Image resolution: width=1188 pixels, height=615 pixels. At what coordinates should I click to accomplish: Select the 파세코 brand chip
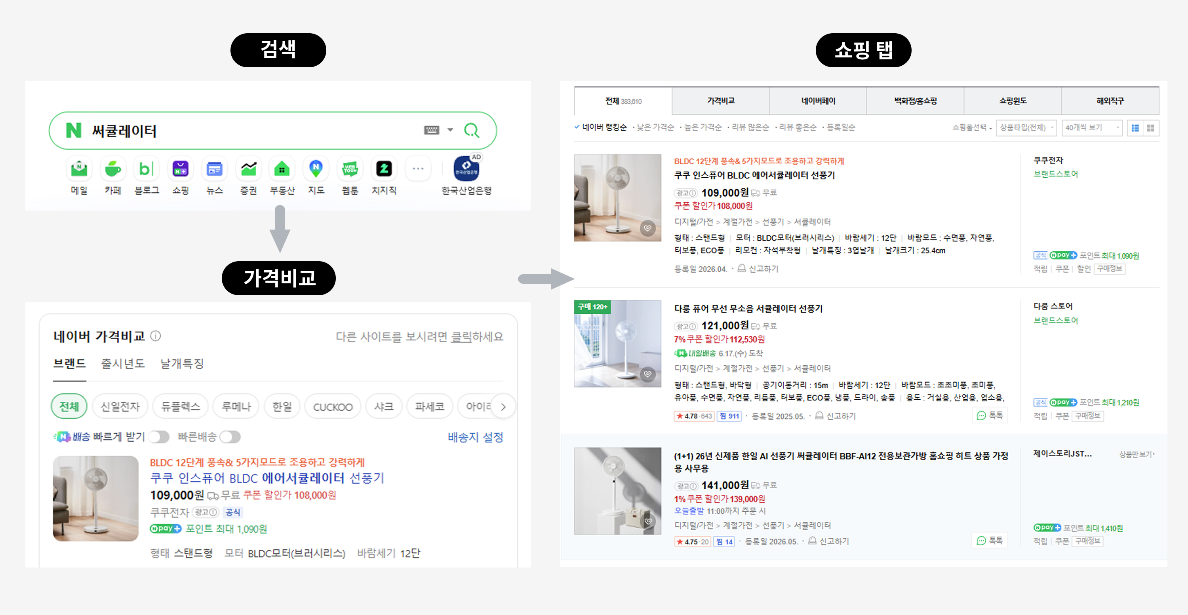(x=429, y=406)
